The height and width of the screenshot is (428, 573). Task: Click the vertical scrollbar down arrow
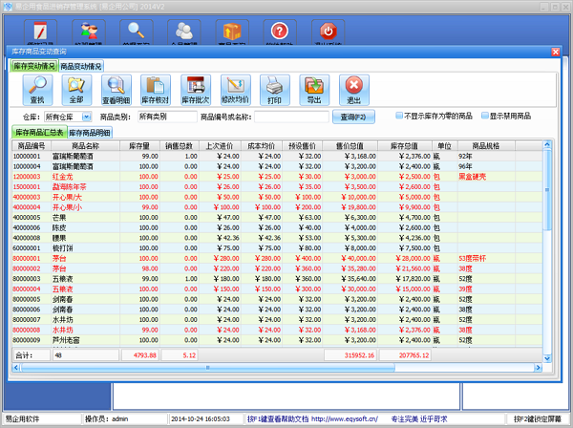coord(547,358)
